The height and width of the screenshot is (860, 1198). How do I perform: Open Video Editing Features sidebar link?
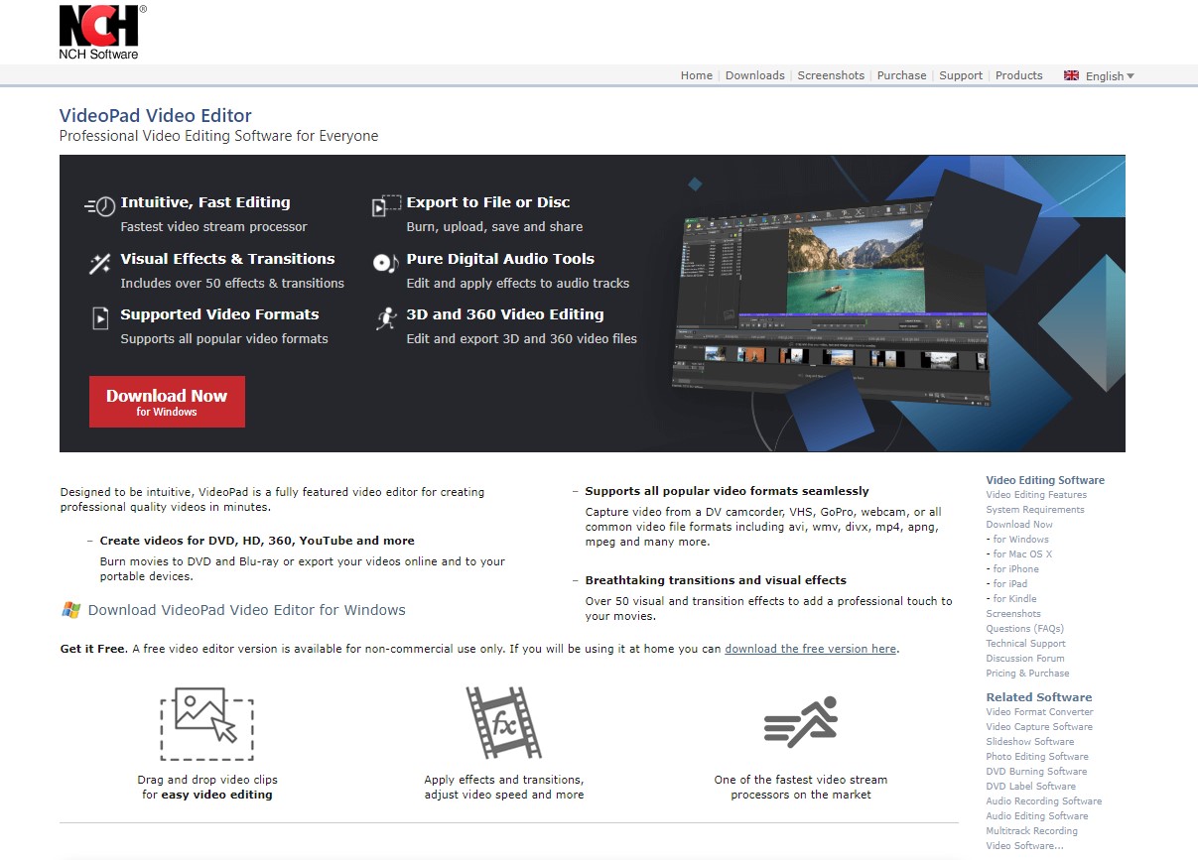pyautogui.click(x=1036, y=495)
